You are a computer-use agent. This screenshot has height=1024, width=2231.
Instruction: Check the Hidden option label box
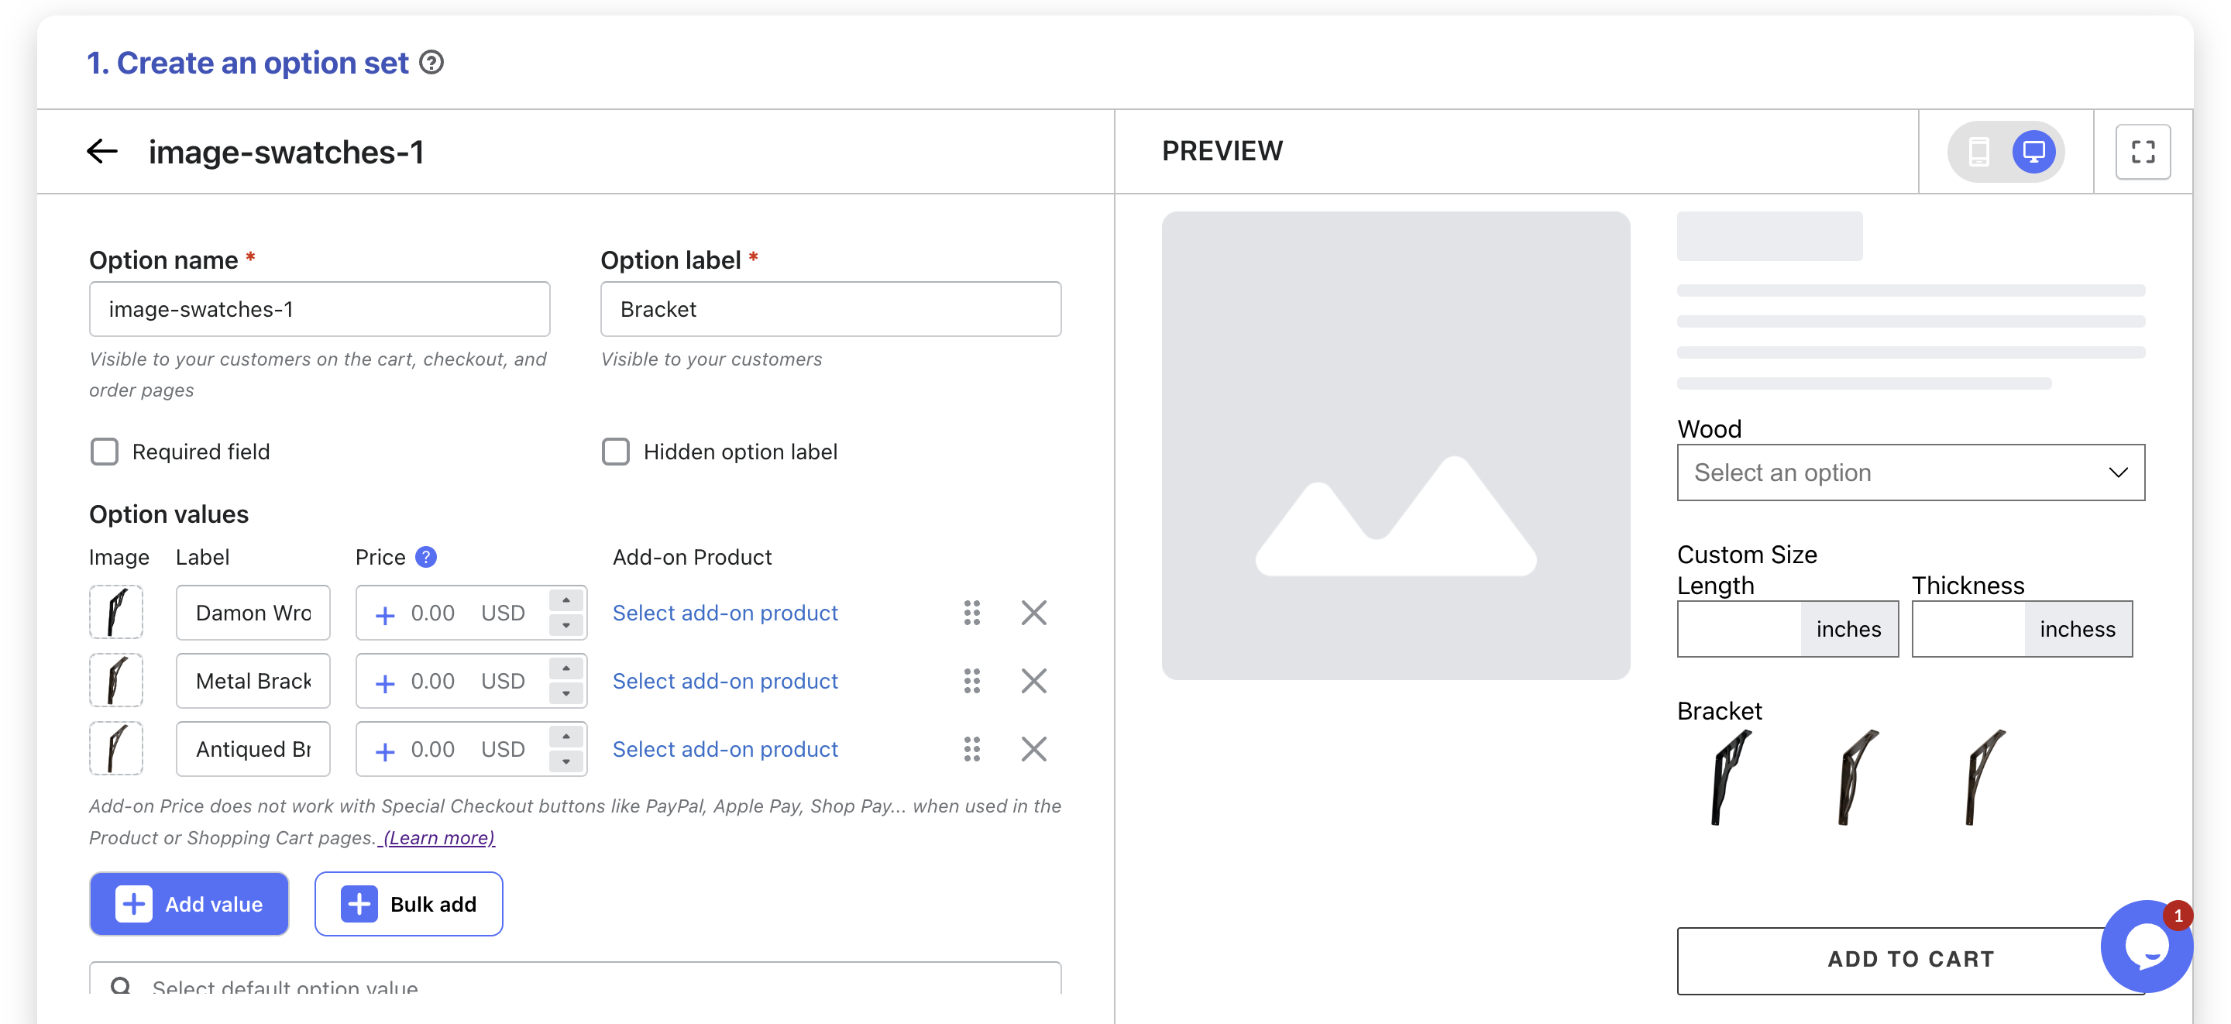pos(616,452)
